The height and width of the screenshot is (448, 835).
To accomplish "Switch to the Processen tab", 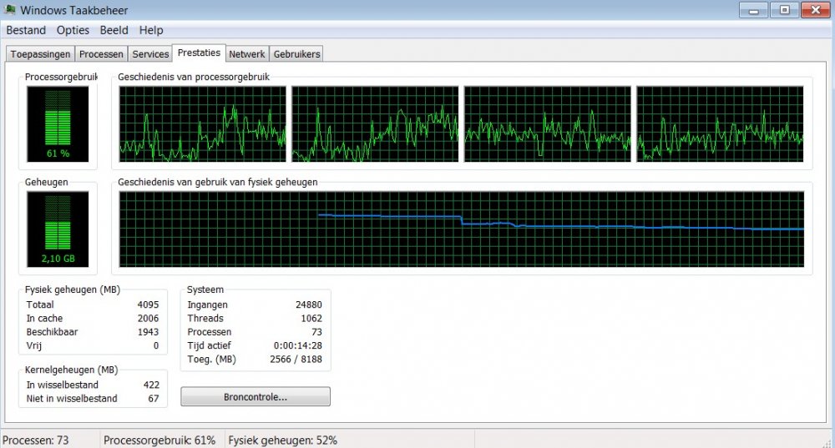I will coord(101,54).
